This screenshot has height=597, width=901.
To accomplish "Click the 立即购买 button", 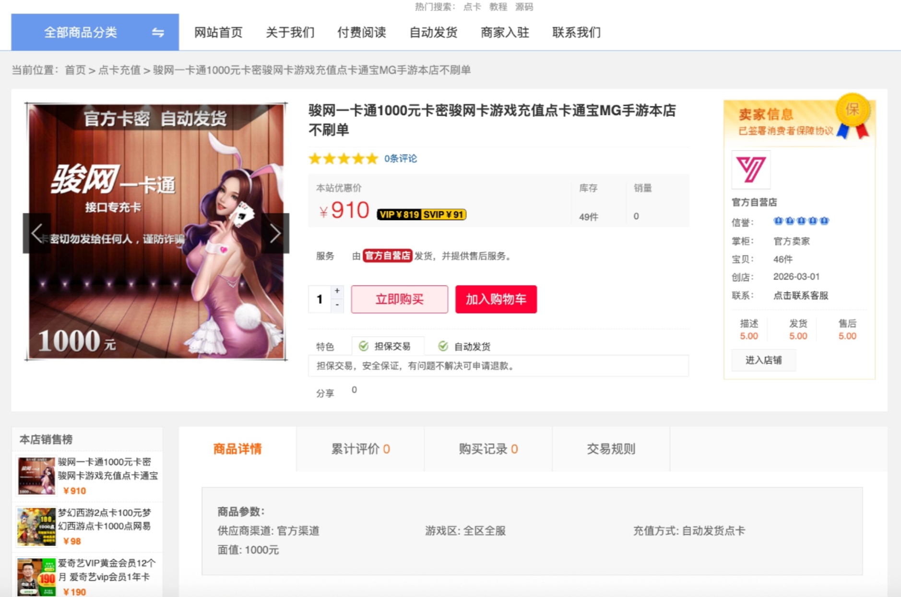I will 399,299.
